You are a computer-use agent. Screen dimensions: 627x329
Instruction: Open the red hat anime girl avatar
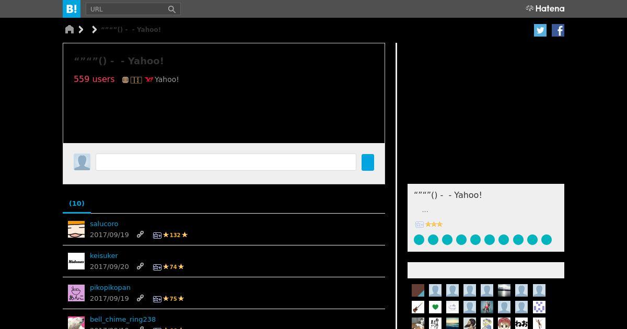(x=504, y=323)
